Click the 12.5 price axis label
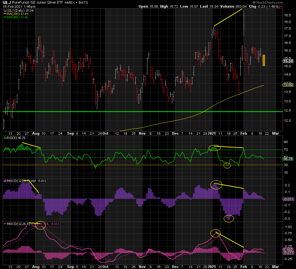The height and width of the screenshot is (269, 296). pyautogui.click(x=287, y=111)
